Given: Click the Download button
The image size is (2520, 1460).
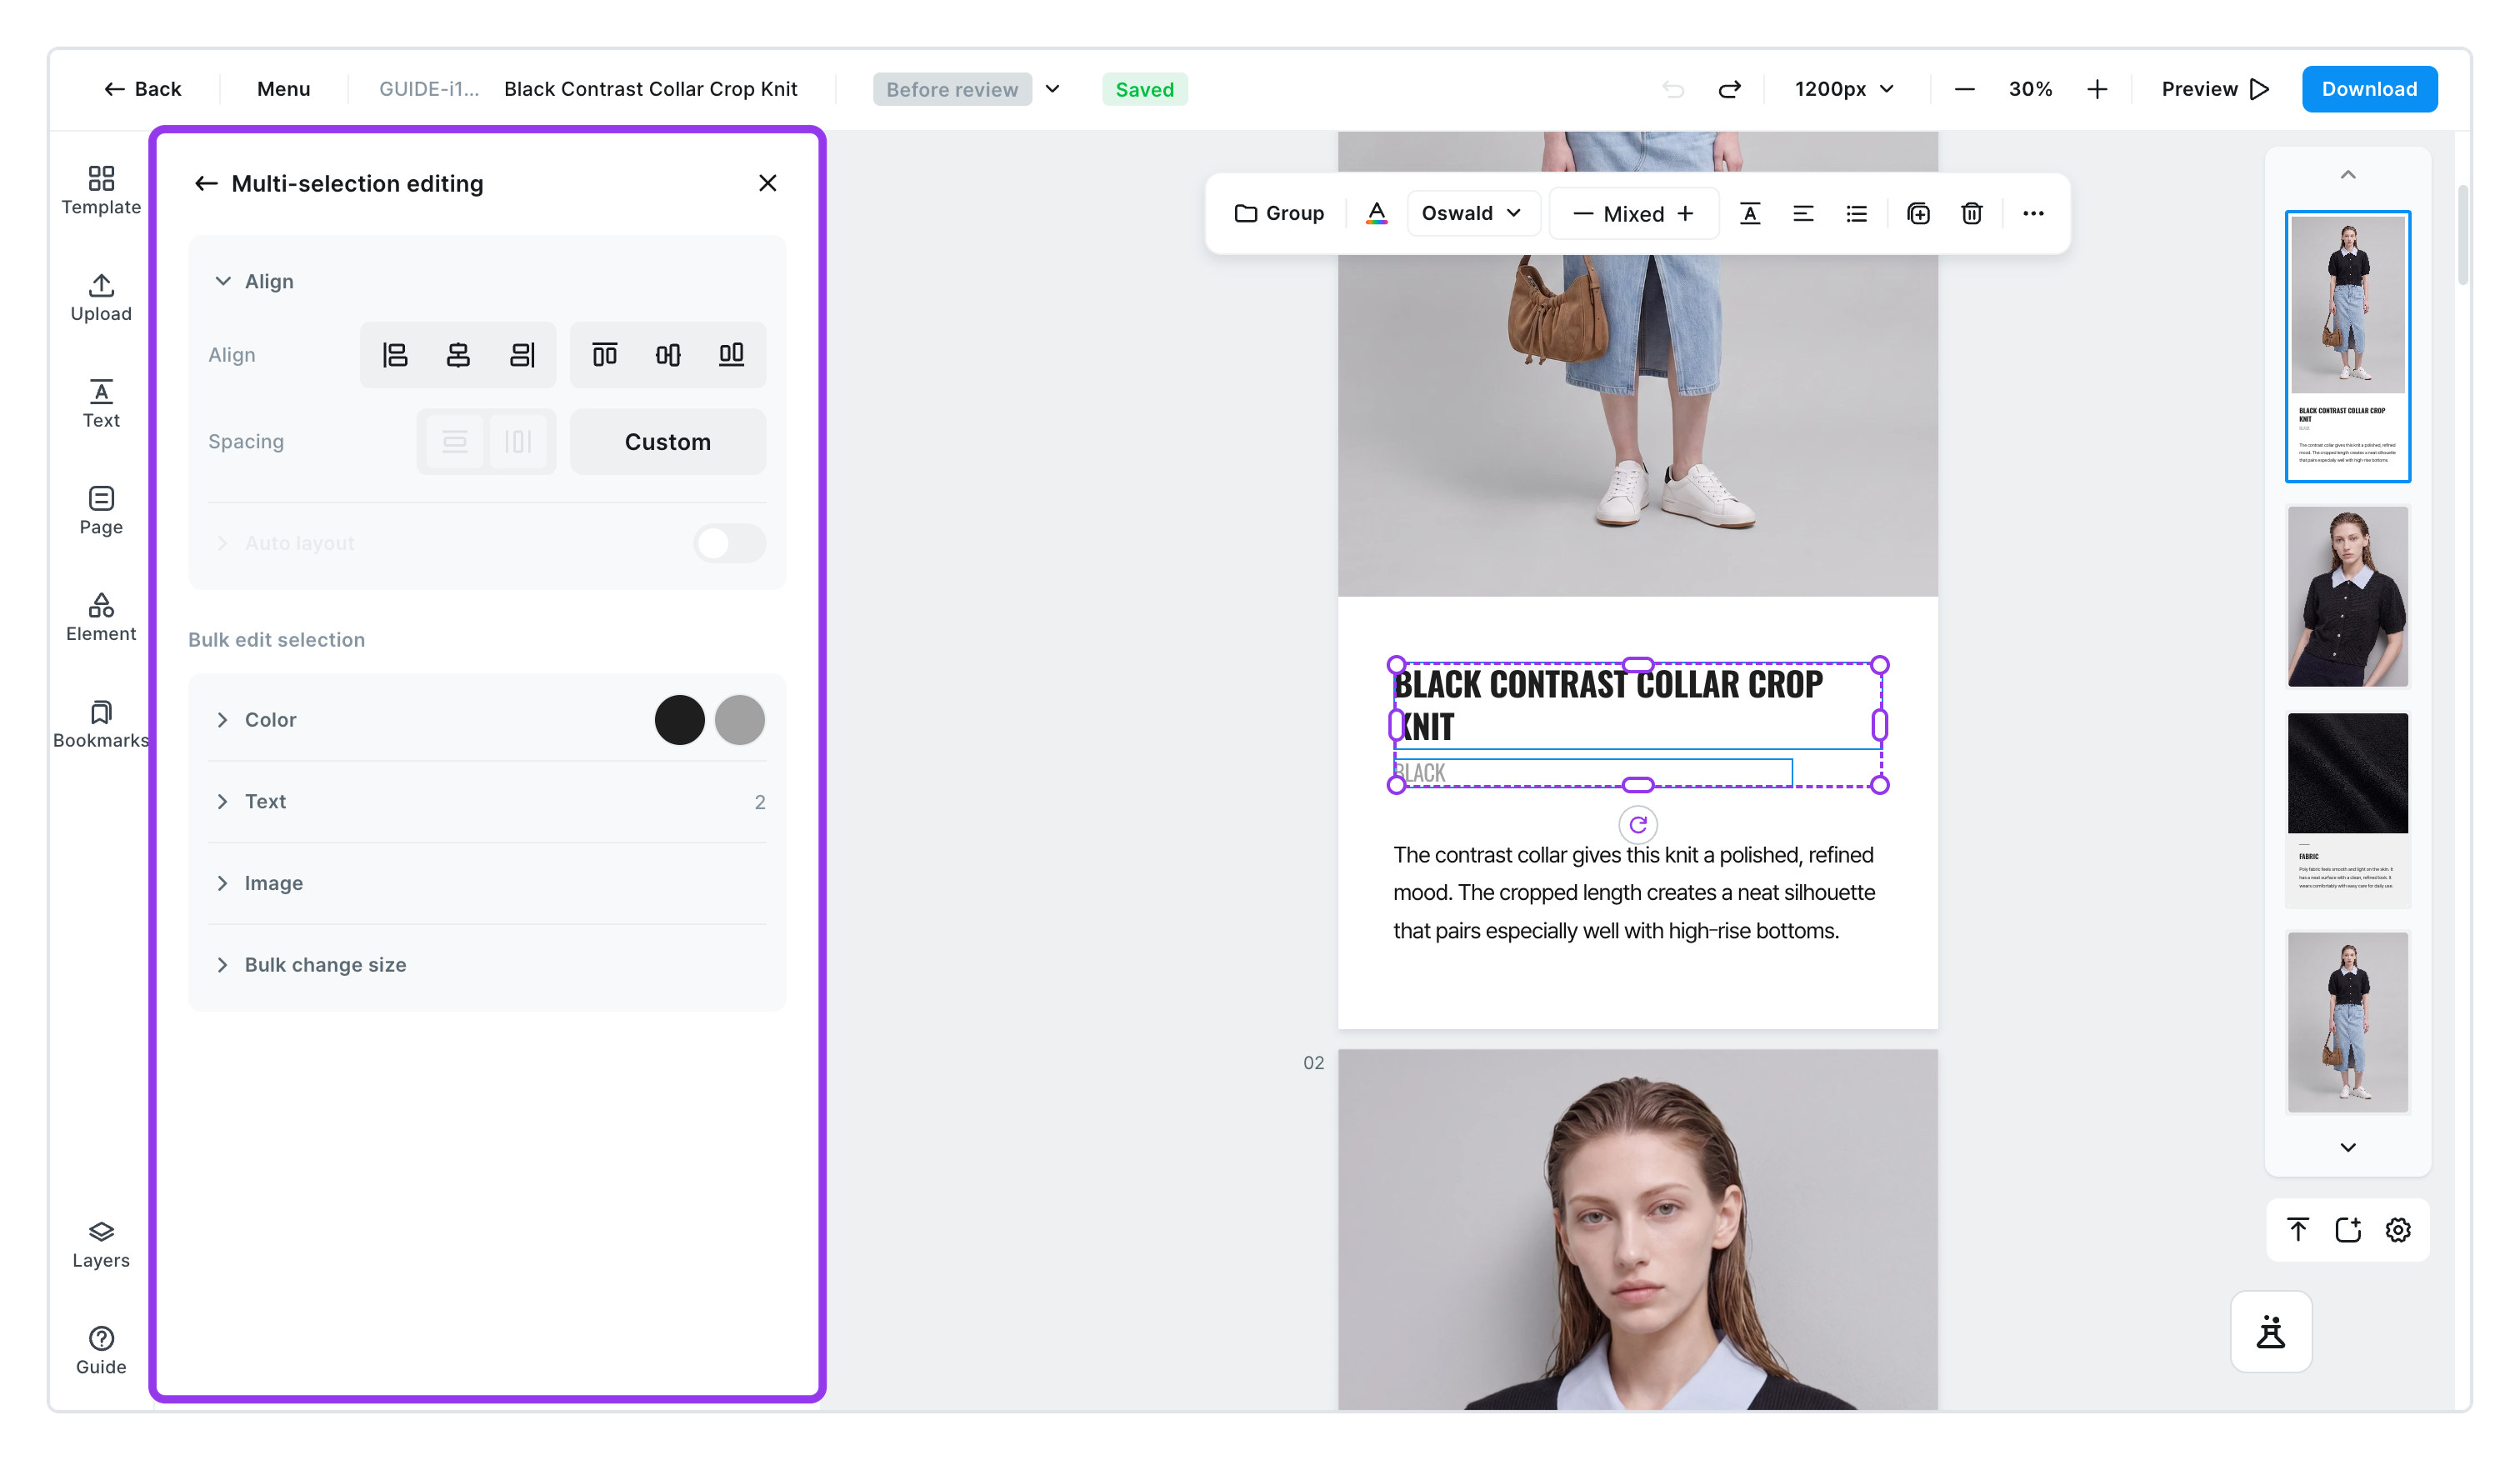Looking at the screenshot, I should [2369, 89].
